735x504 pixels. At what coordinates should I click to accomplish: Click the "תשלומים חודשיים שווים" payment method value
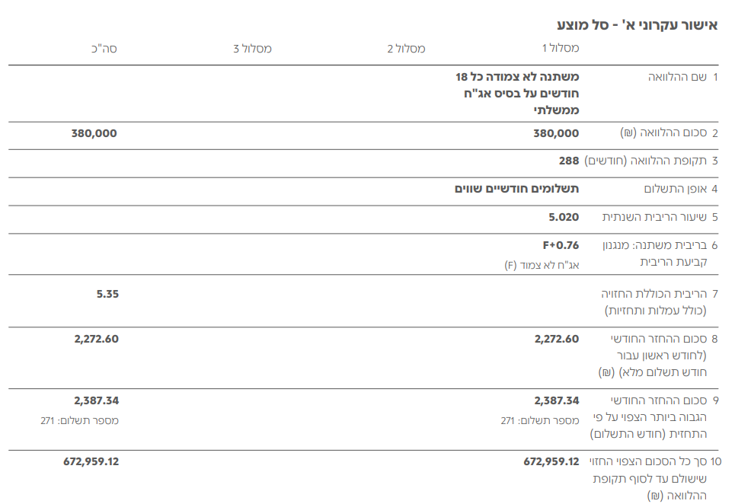[x=516, y=188]
